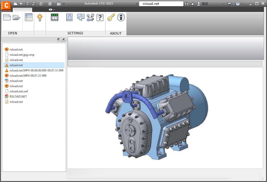Click the first grey cube-with-arrow icon in title bar
This screenshot has height=182, width=267.
click(41, 4)
